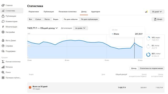Select the Видео content filter
Viewport: 168px width, 94px height.
point(56,19)
